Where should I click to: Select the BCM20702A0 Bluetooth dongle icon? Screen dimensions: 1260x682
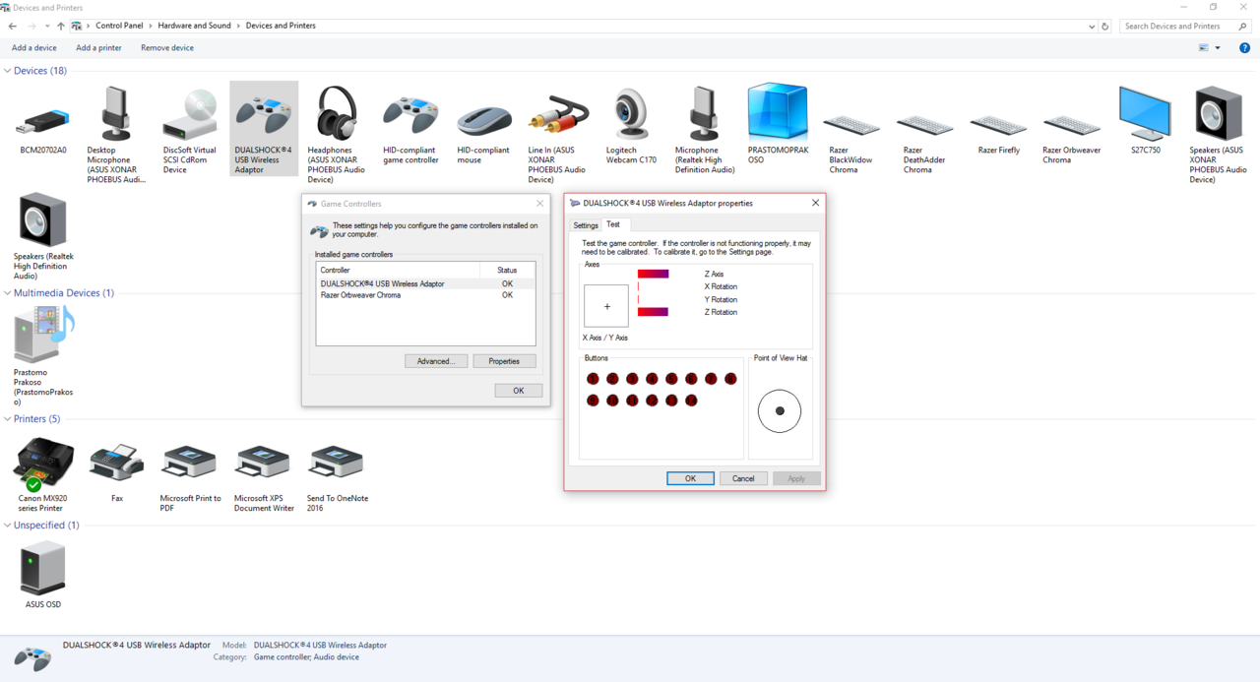(x=43, y=122)
